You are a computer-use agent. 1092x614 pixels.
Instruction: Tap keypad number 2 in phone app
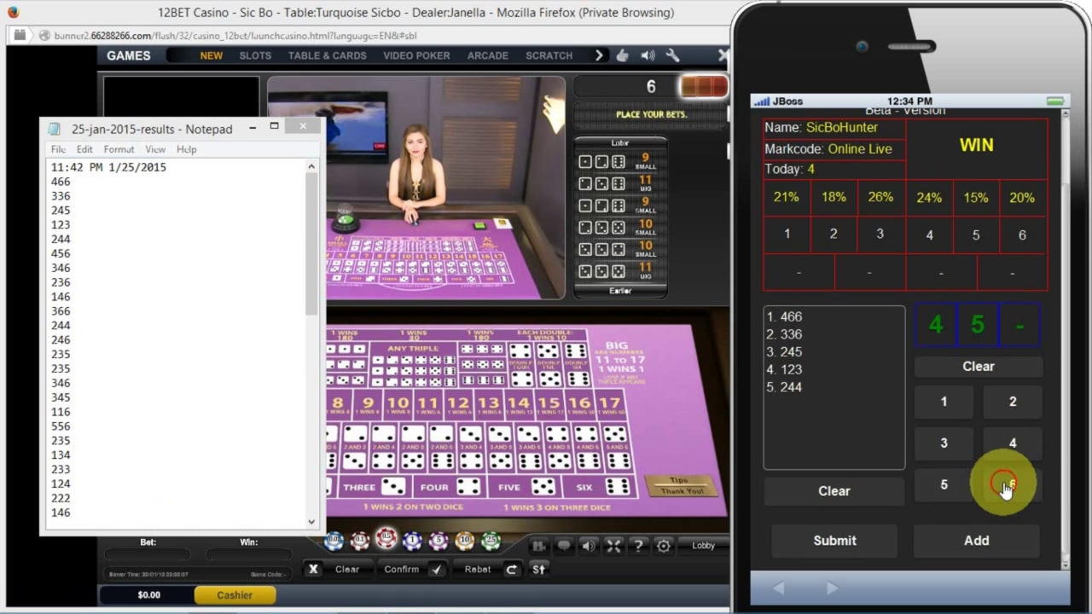pyautogui.click(x=1013, y=402)
